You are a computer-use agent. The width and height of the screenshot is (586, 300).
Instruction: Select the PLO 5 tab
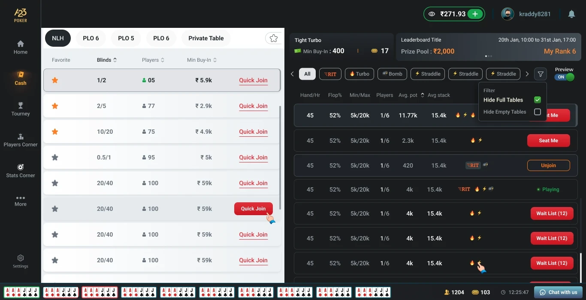(126, 38)
